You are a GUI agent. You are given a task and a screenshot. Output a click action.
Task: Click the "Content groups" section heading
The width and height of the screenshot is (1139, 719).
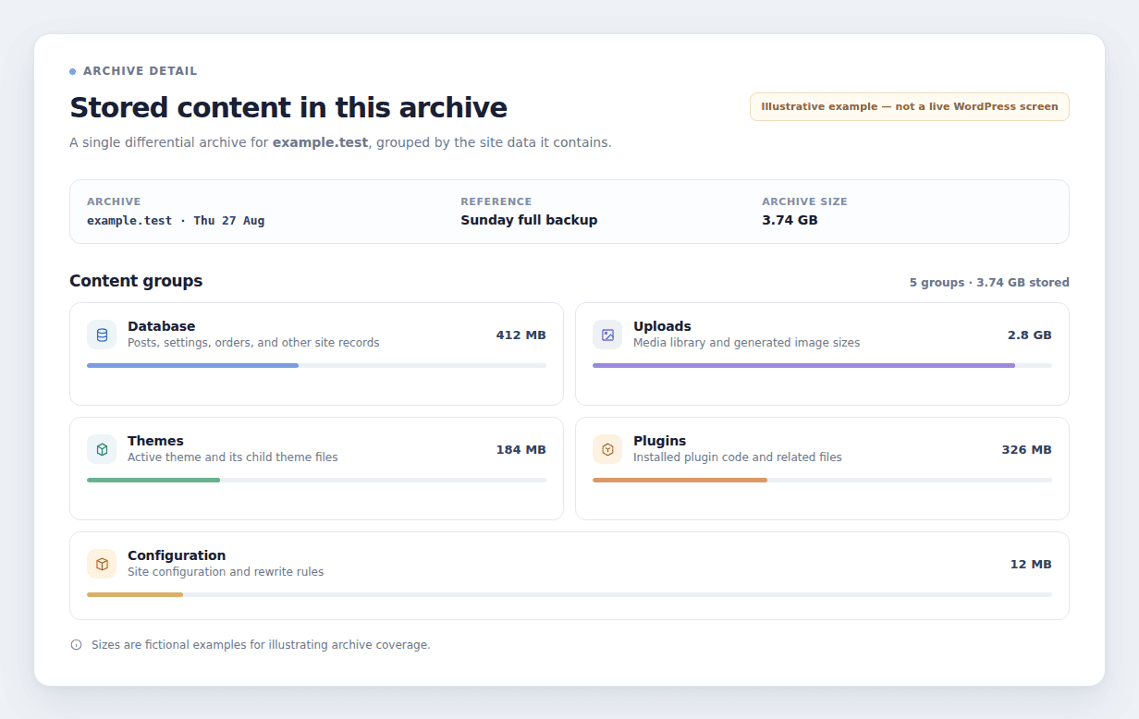[x=136, y=281]
